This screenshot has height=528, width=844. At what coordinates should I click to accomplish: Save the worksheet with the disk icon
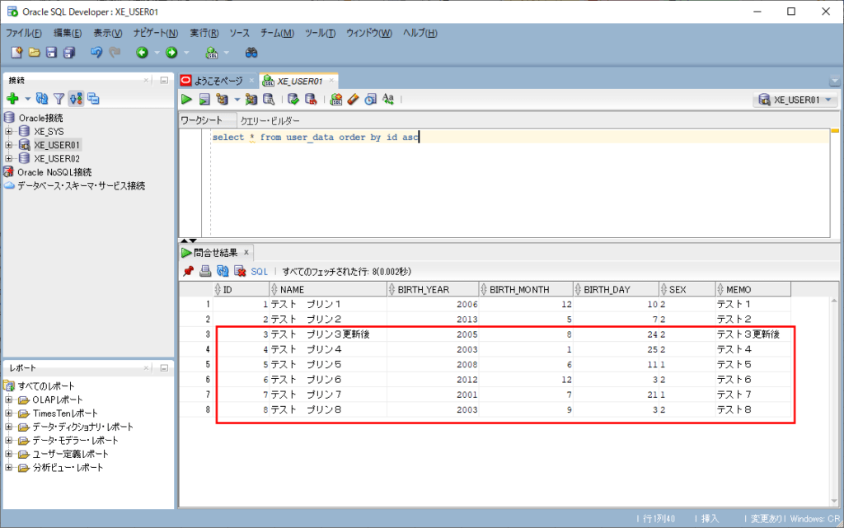click(x=52, y=53)
